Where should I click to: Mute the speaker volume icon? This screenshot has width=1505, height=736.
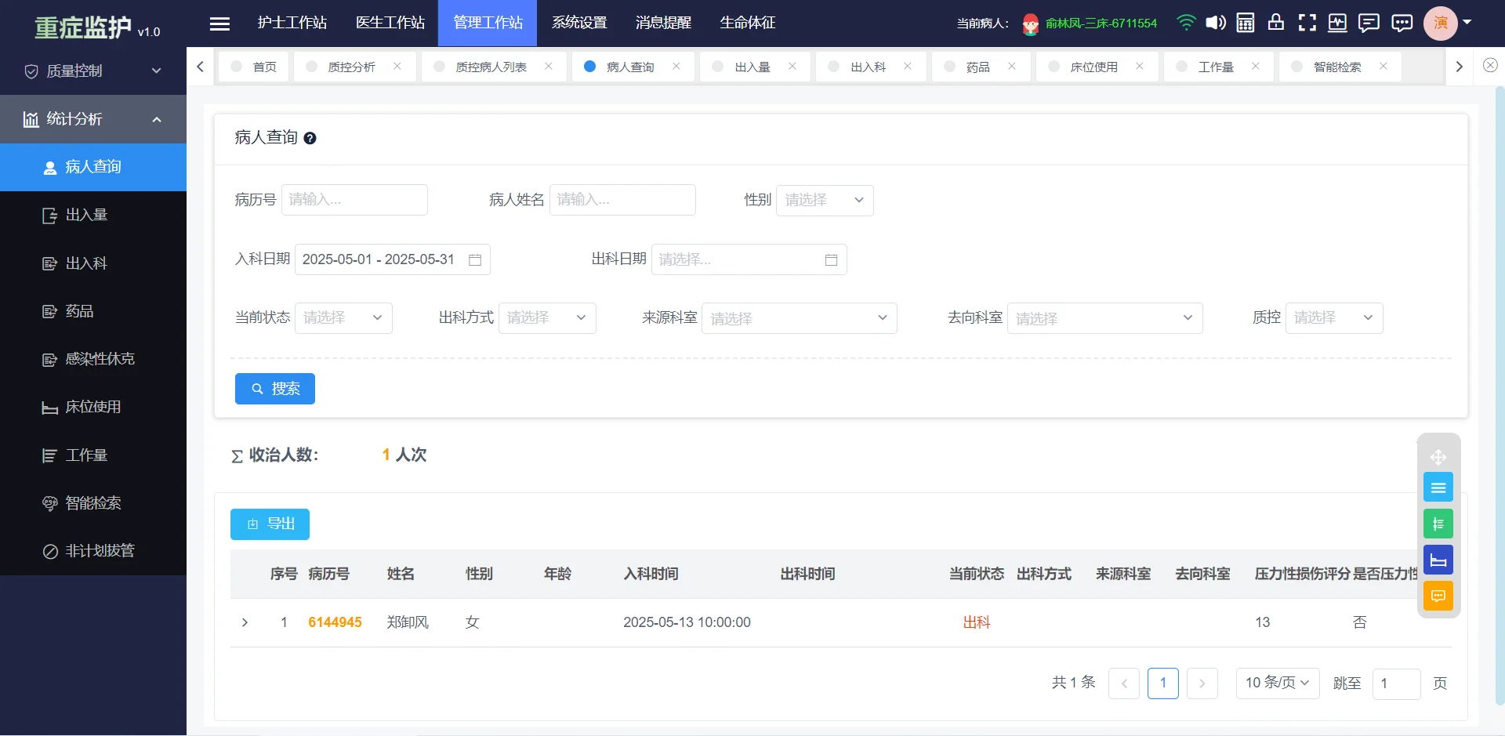pyautogui.click(x=1216, y=23)
